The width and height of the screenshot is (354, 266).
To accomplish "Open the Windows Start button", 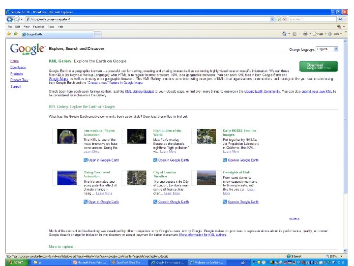I will [x=17, y=263].
